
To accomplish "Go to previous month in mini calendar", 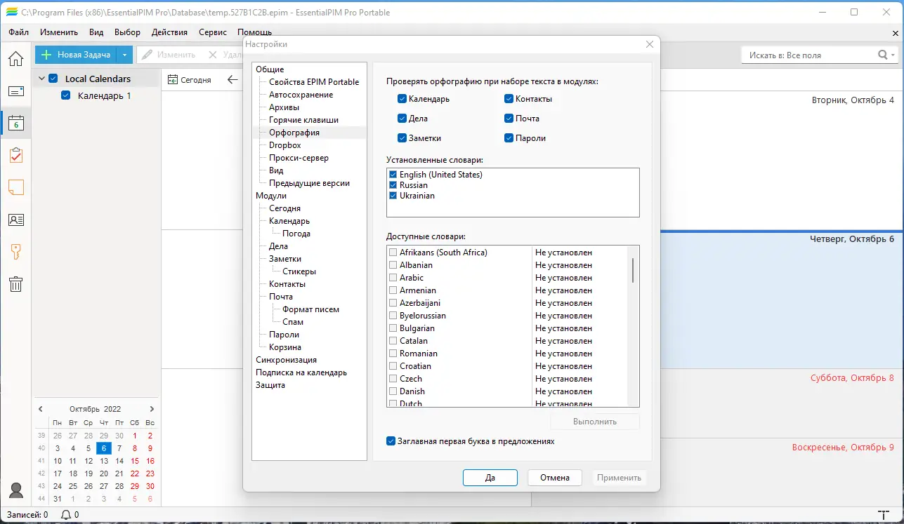I will pos(41,409).
